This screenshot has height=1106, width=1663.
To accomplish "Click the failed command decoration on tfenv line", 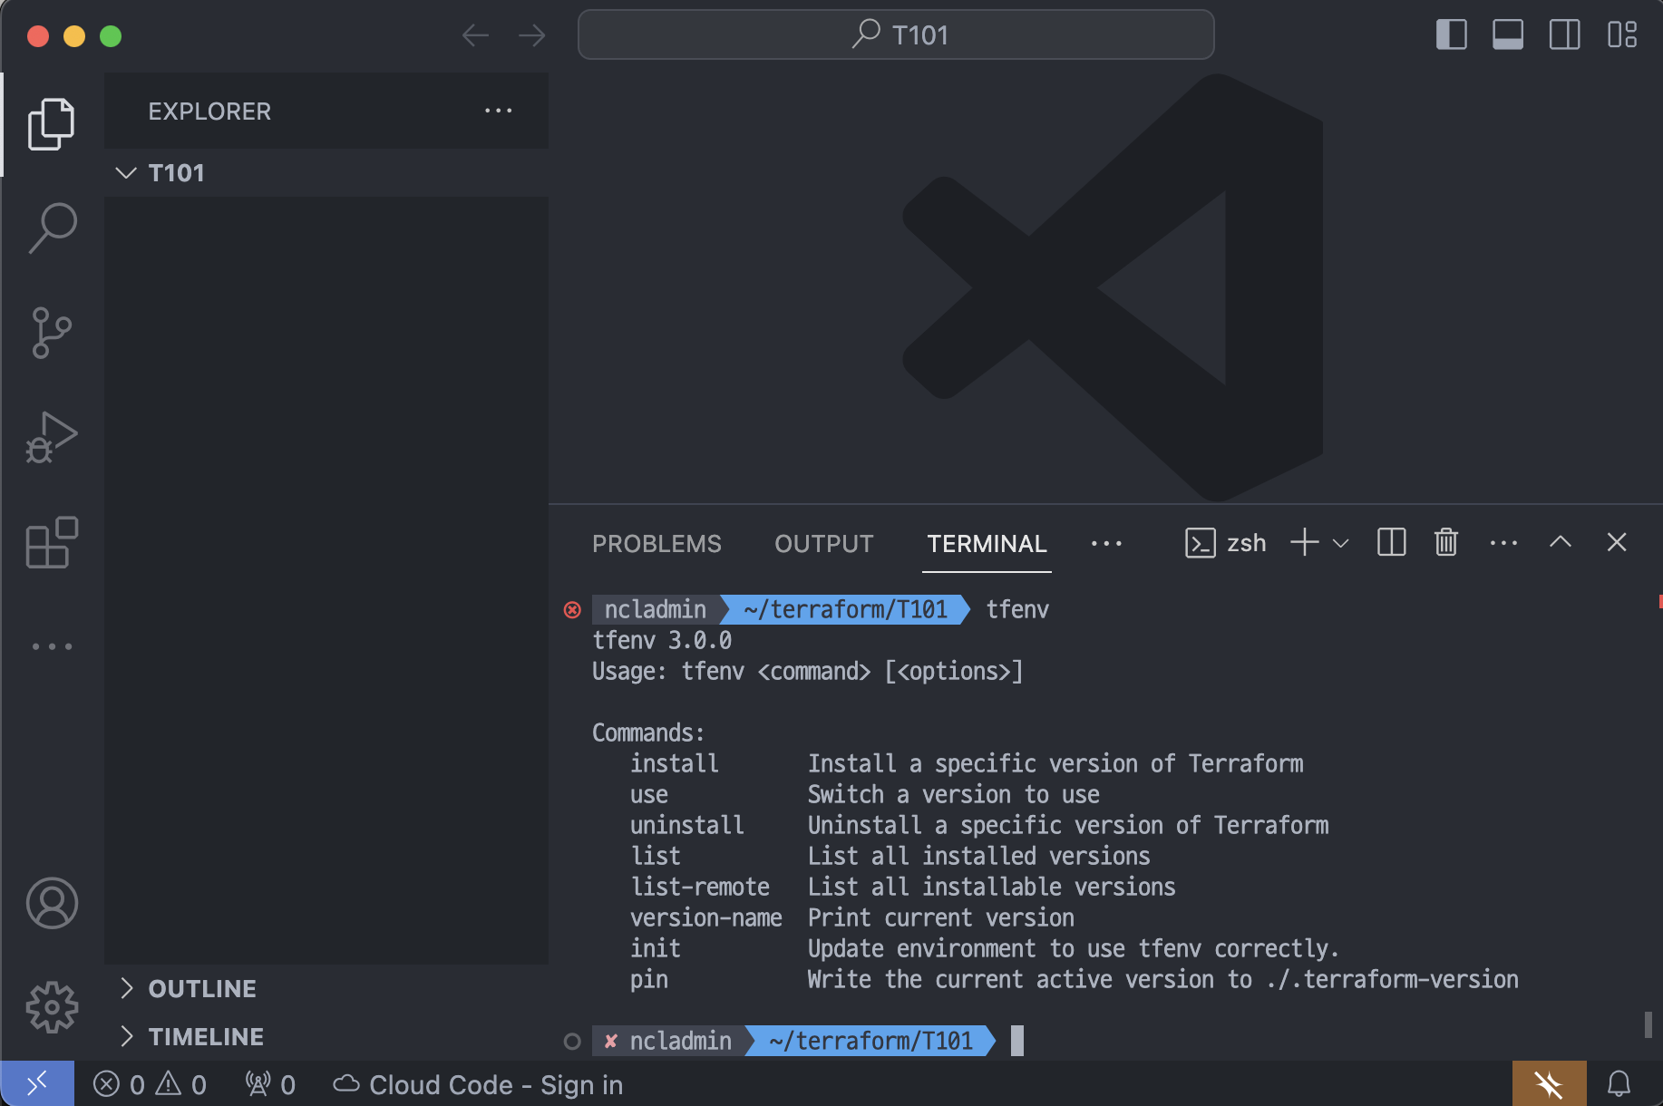I will coord(572,609).
